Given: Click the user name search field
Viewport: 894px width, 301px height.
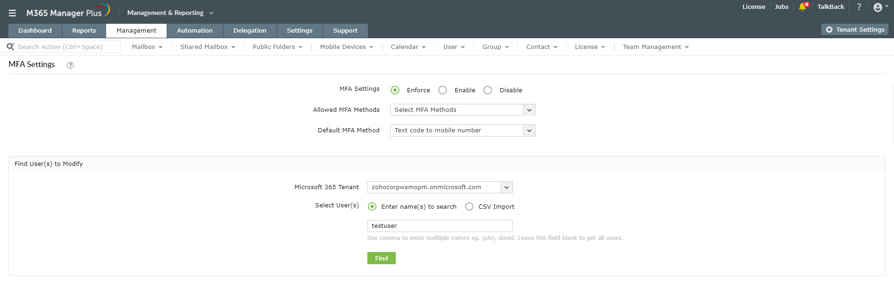Looking at the screenshot, I should 440,226.
